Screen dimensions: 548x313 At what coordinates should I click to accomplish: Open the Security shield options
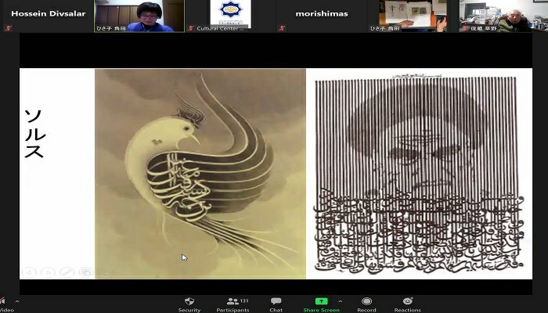click(189, 302)
